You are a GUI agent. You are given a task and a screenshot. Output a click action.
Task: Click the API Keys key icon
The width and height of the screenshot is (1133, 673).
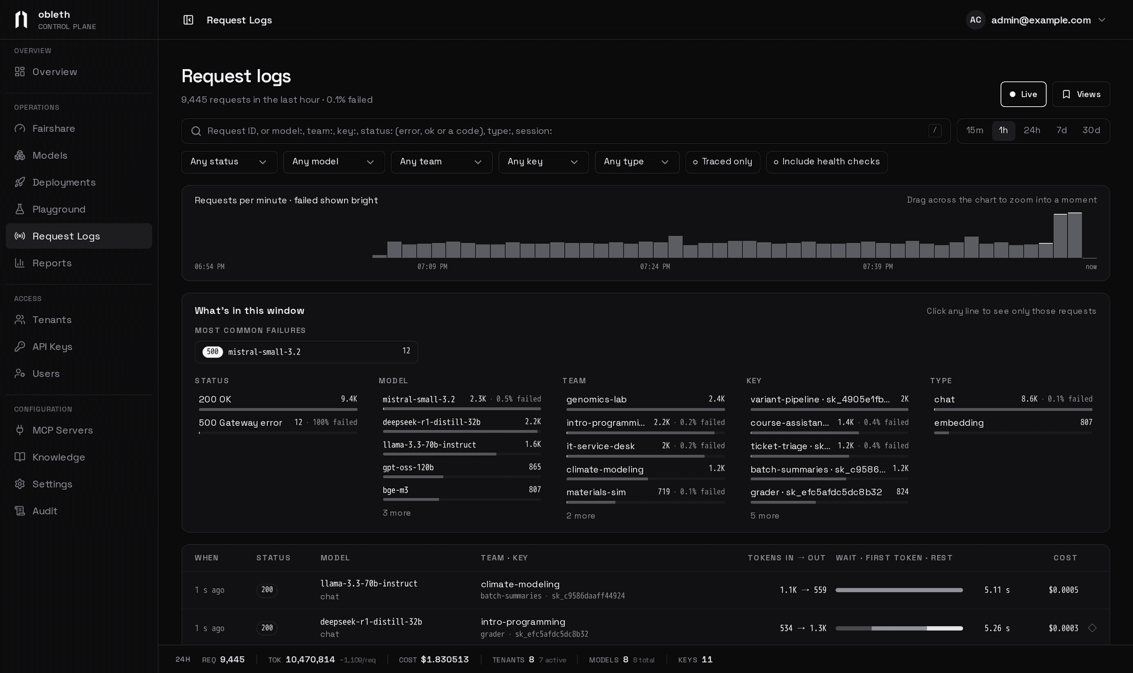coord(20,347)
